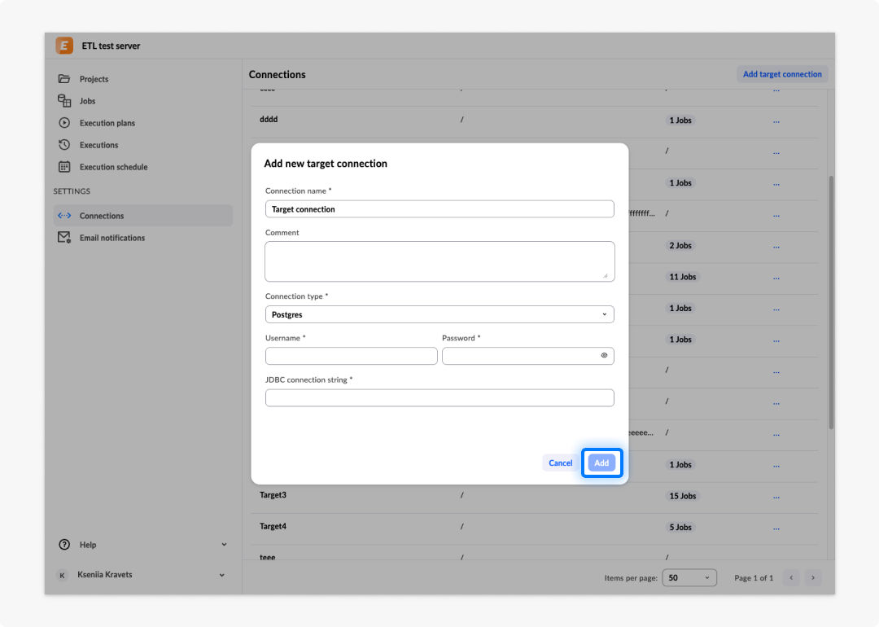This screenshot has width=879, height=627.
Task: Click the Execution plans play icon
Action: click(64, 122)
